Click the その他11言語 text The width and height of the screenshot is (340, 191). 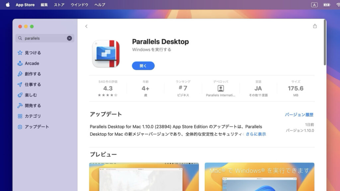(258, 95)
